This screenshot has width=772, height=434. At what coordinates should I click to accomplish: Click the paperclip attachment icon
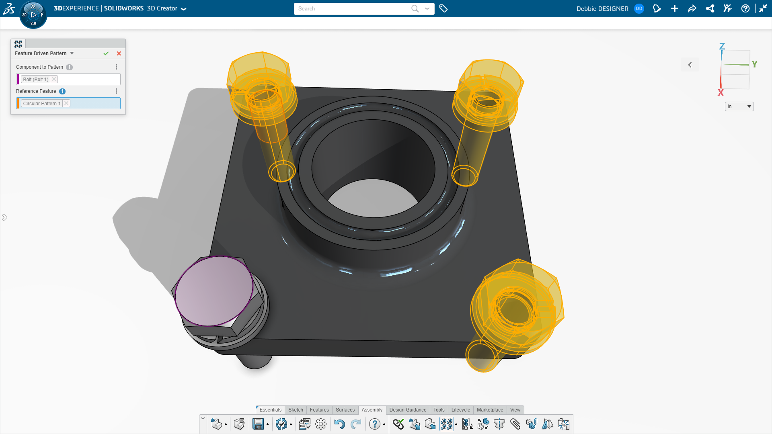(515, 424)
